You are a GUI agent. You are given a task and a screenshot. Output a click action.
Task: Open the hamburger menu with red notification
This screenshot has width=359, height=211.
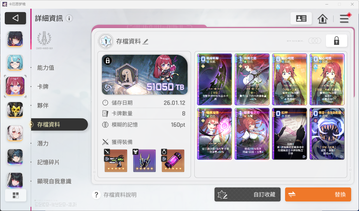pos(345,19)
